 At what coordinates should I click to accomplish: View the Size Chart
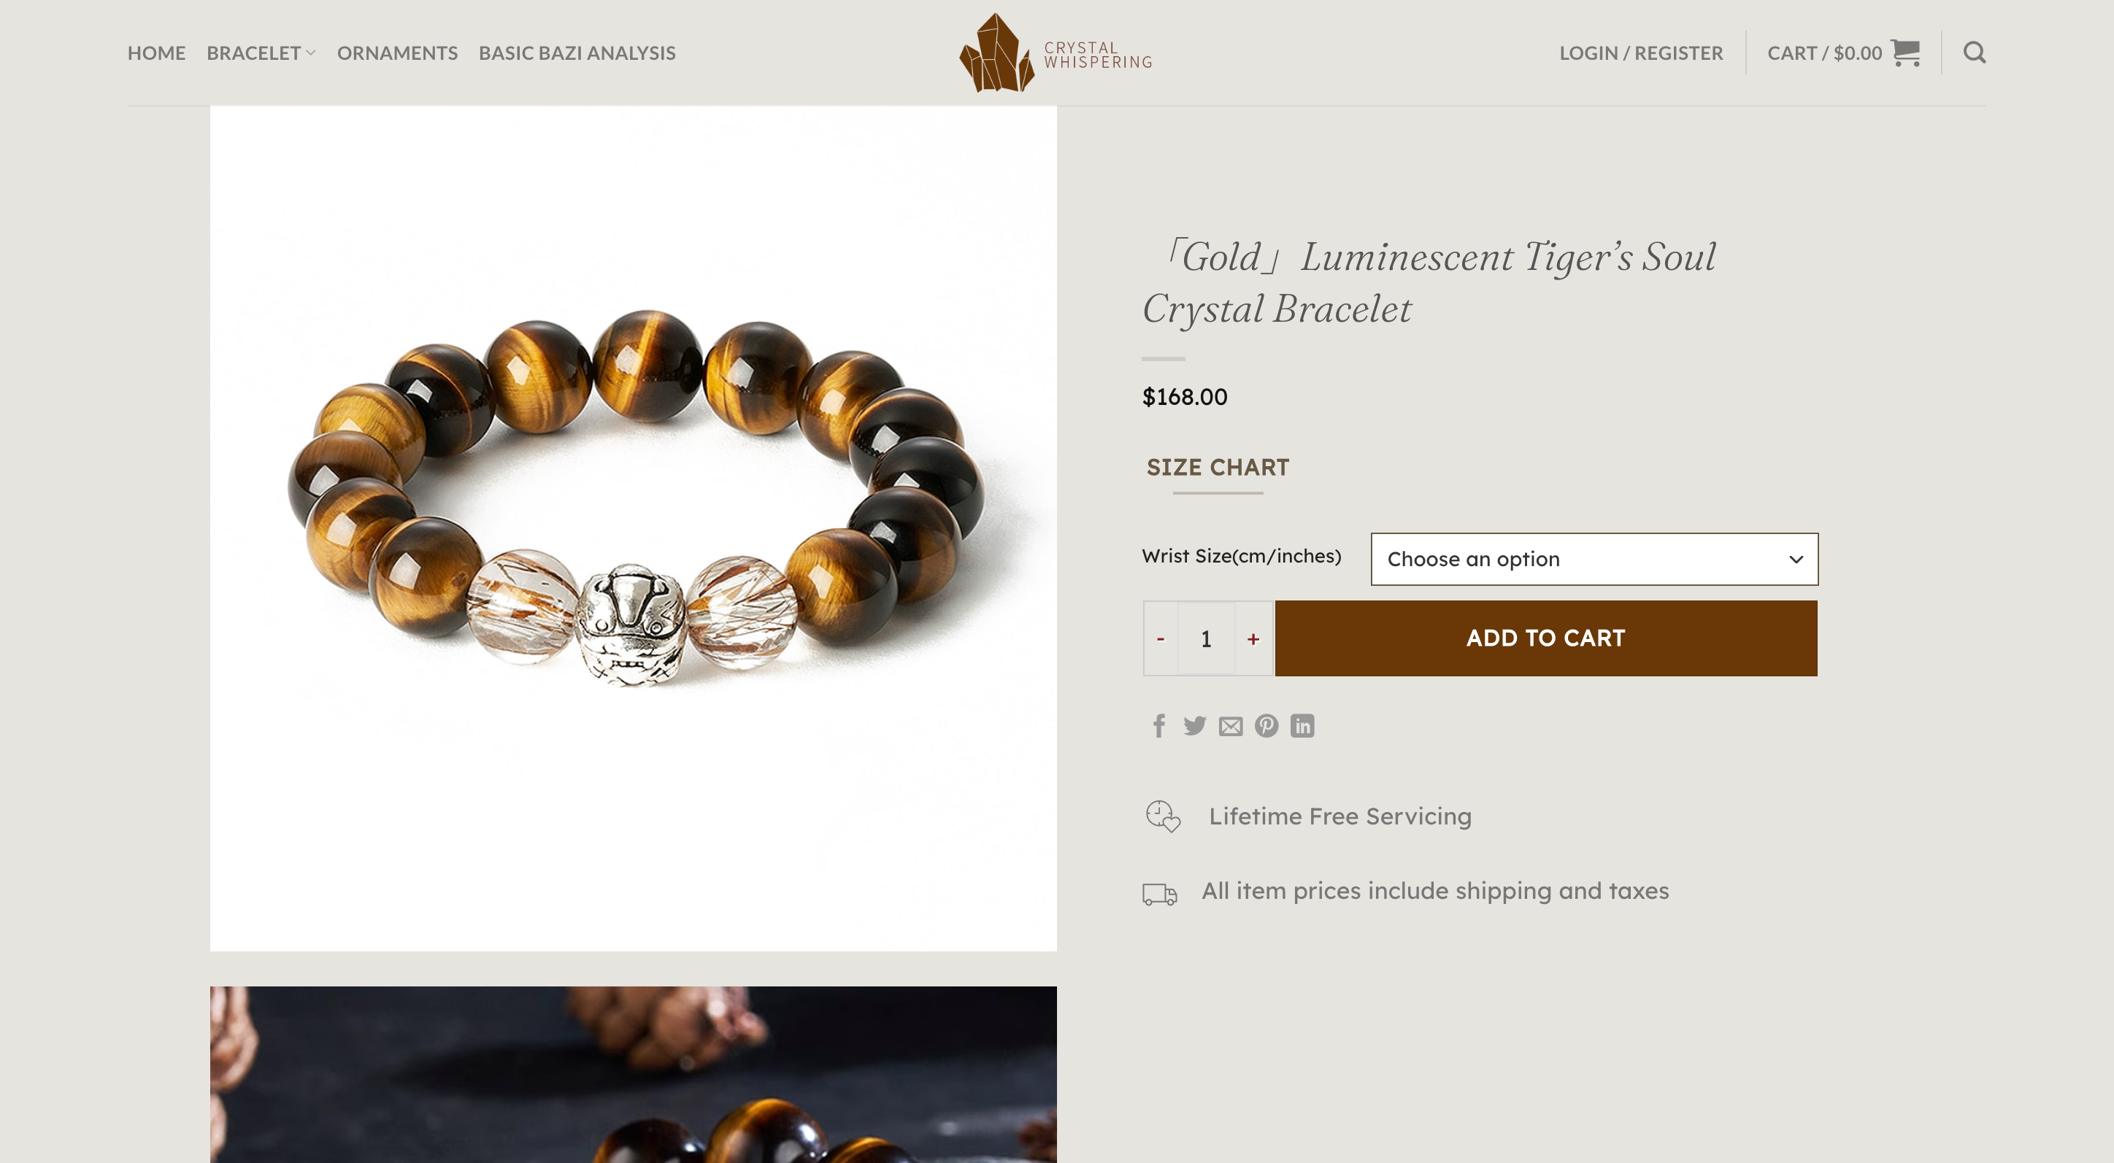pos(1218,468)
